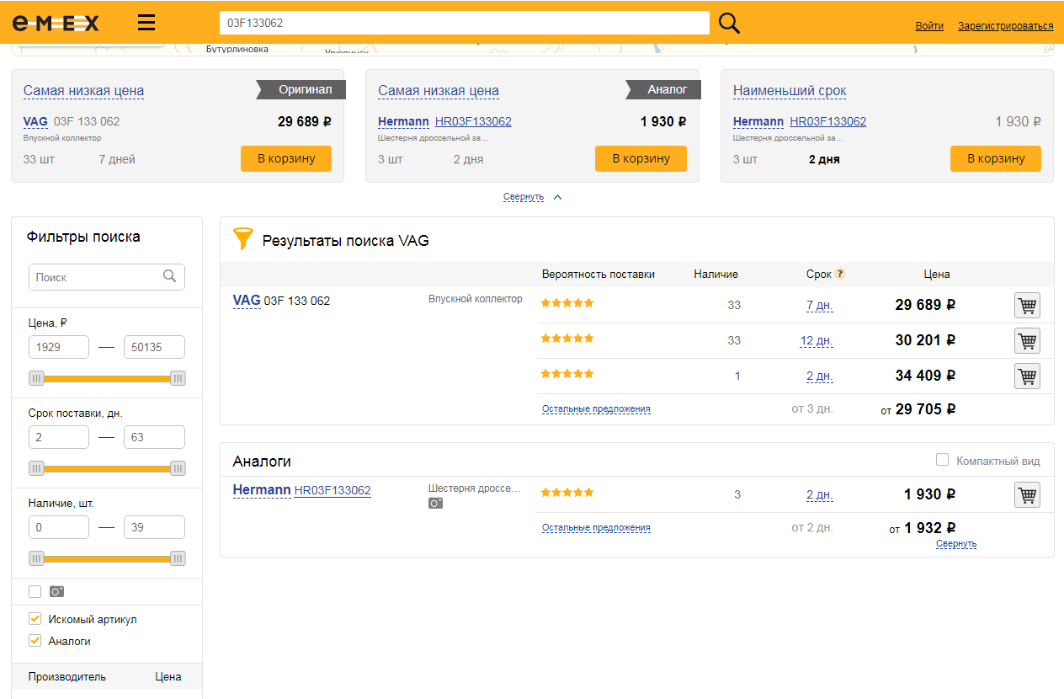Click the Зарегистрироваться link
The image size is (1064, 699).
[1005, 26]
